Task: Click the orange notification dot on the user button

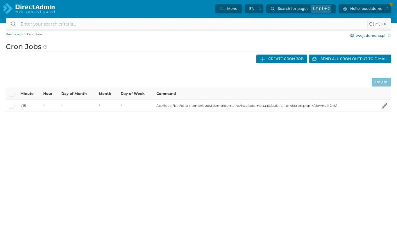Action: point(391,4)
